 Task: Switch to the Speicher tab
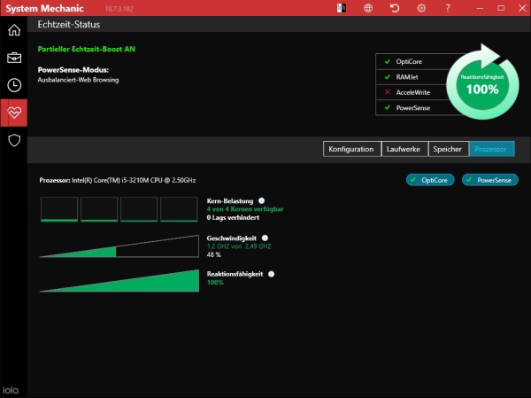[449, 149]
